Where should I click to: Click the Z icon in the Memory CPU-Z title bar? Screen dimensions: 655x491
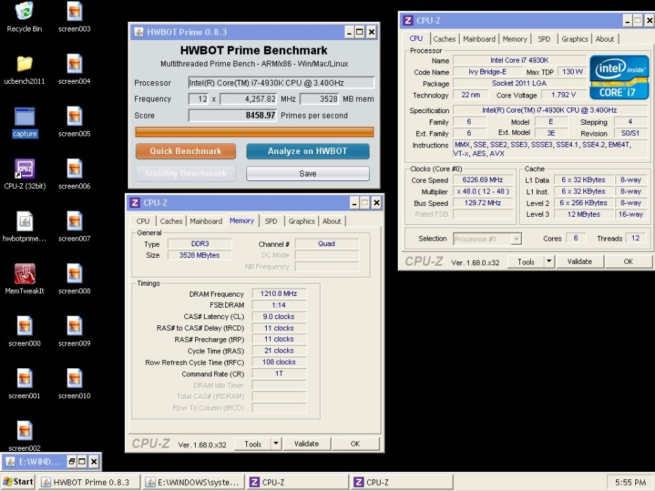pos(134,203)
